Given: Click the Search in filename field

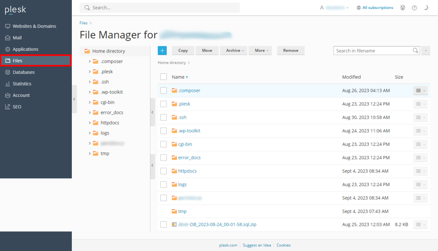Looking at the screenshot, I should click(372, 50).
